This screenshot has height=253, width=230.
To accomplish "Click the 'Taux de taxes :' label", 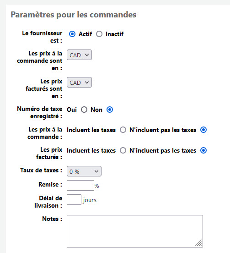I will point(41,170).
